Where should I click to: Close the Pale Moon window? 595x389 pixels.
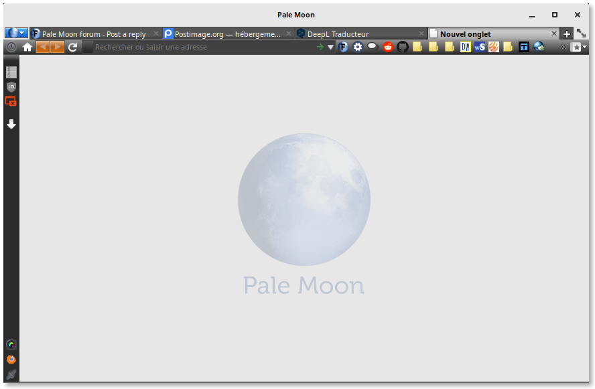click(578, 15)
